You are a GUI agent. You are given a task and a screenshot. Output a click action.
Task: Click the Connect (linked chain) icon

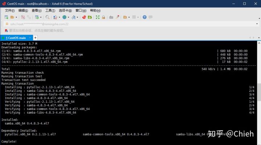(x=23, y=17)
